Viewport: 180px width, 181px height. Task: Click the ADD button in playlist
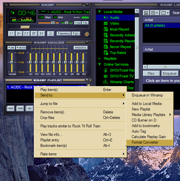(x=11, y=109)
